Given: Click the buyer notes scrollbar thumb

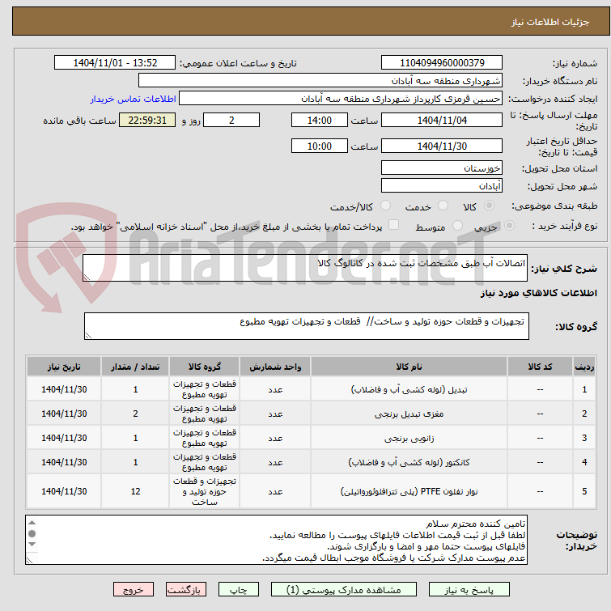Looking at the screenshot, I should click(x=32, y=533).
